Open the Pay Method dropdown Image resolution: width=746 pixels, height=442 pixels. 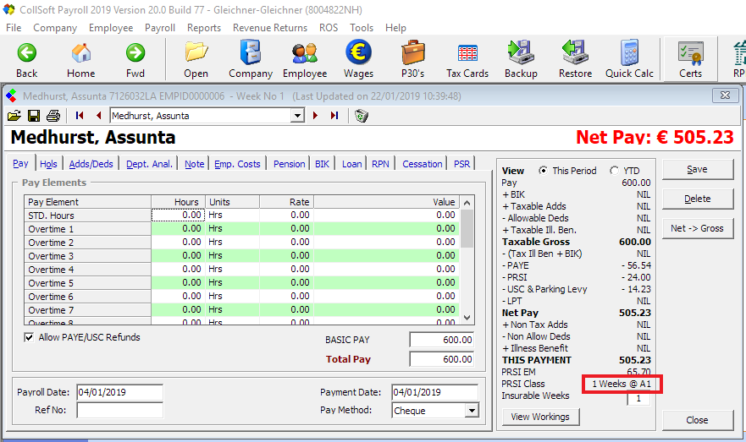[472, 411]
